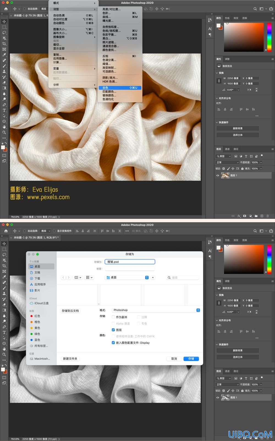
Task: Enable the 作为副本 checkbox
Action: point(113,317)
